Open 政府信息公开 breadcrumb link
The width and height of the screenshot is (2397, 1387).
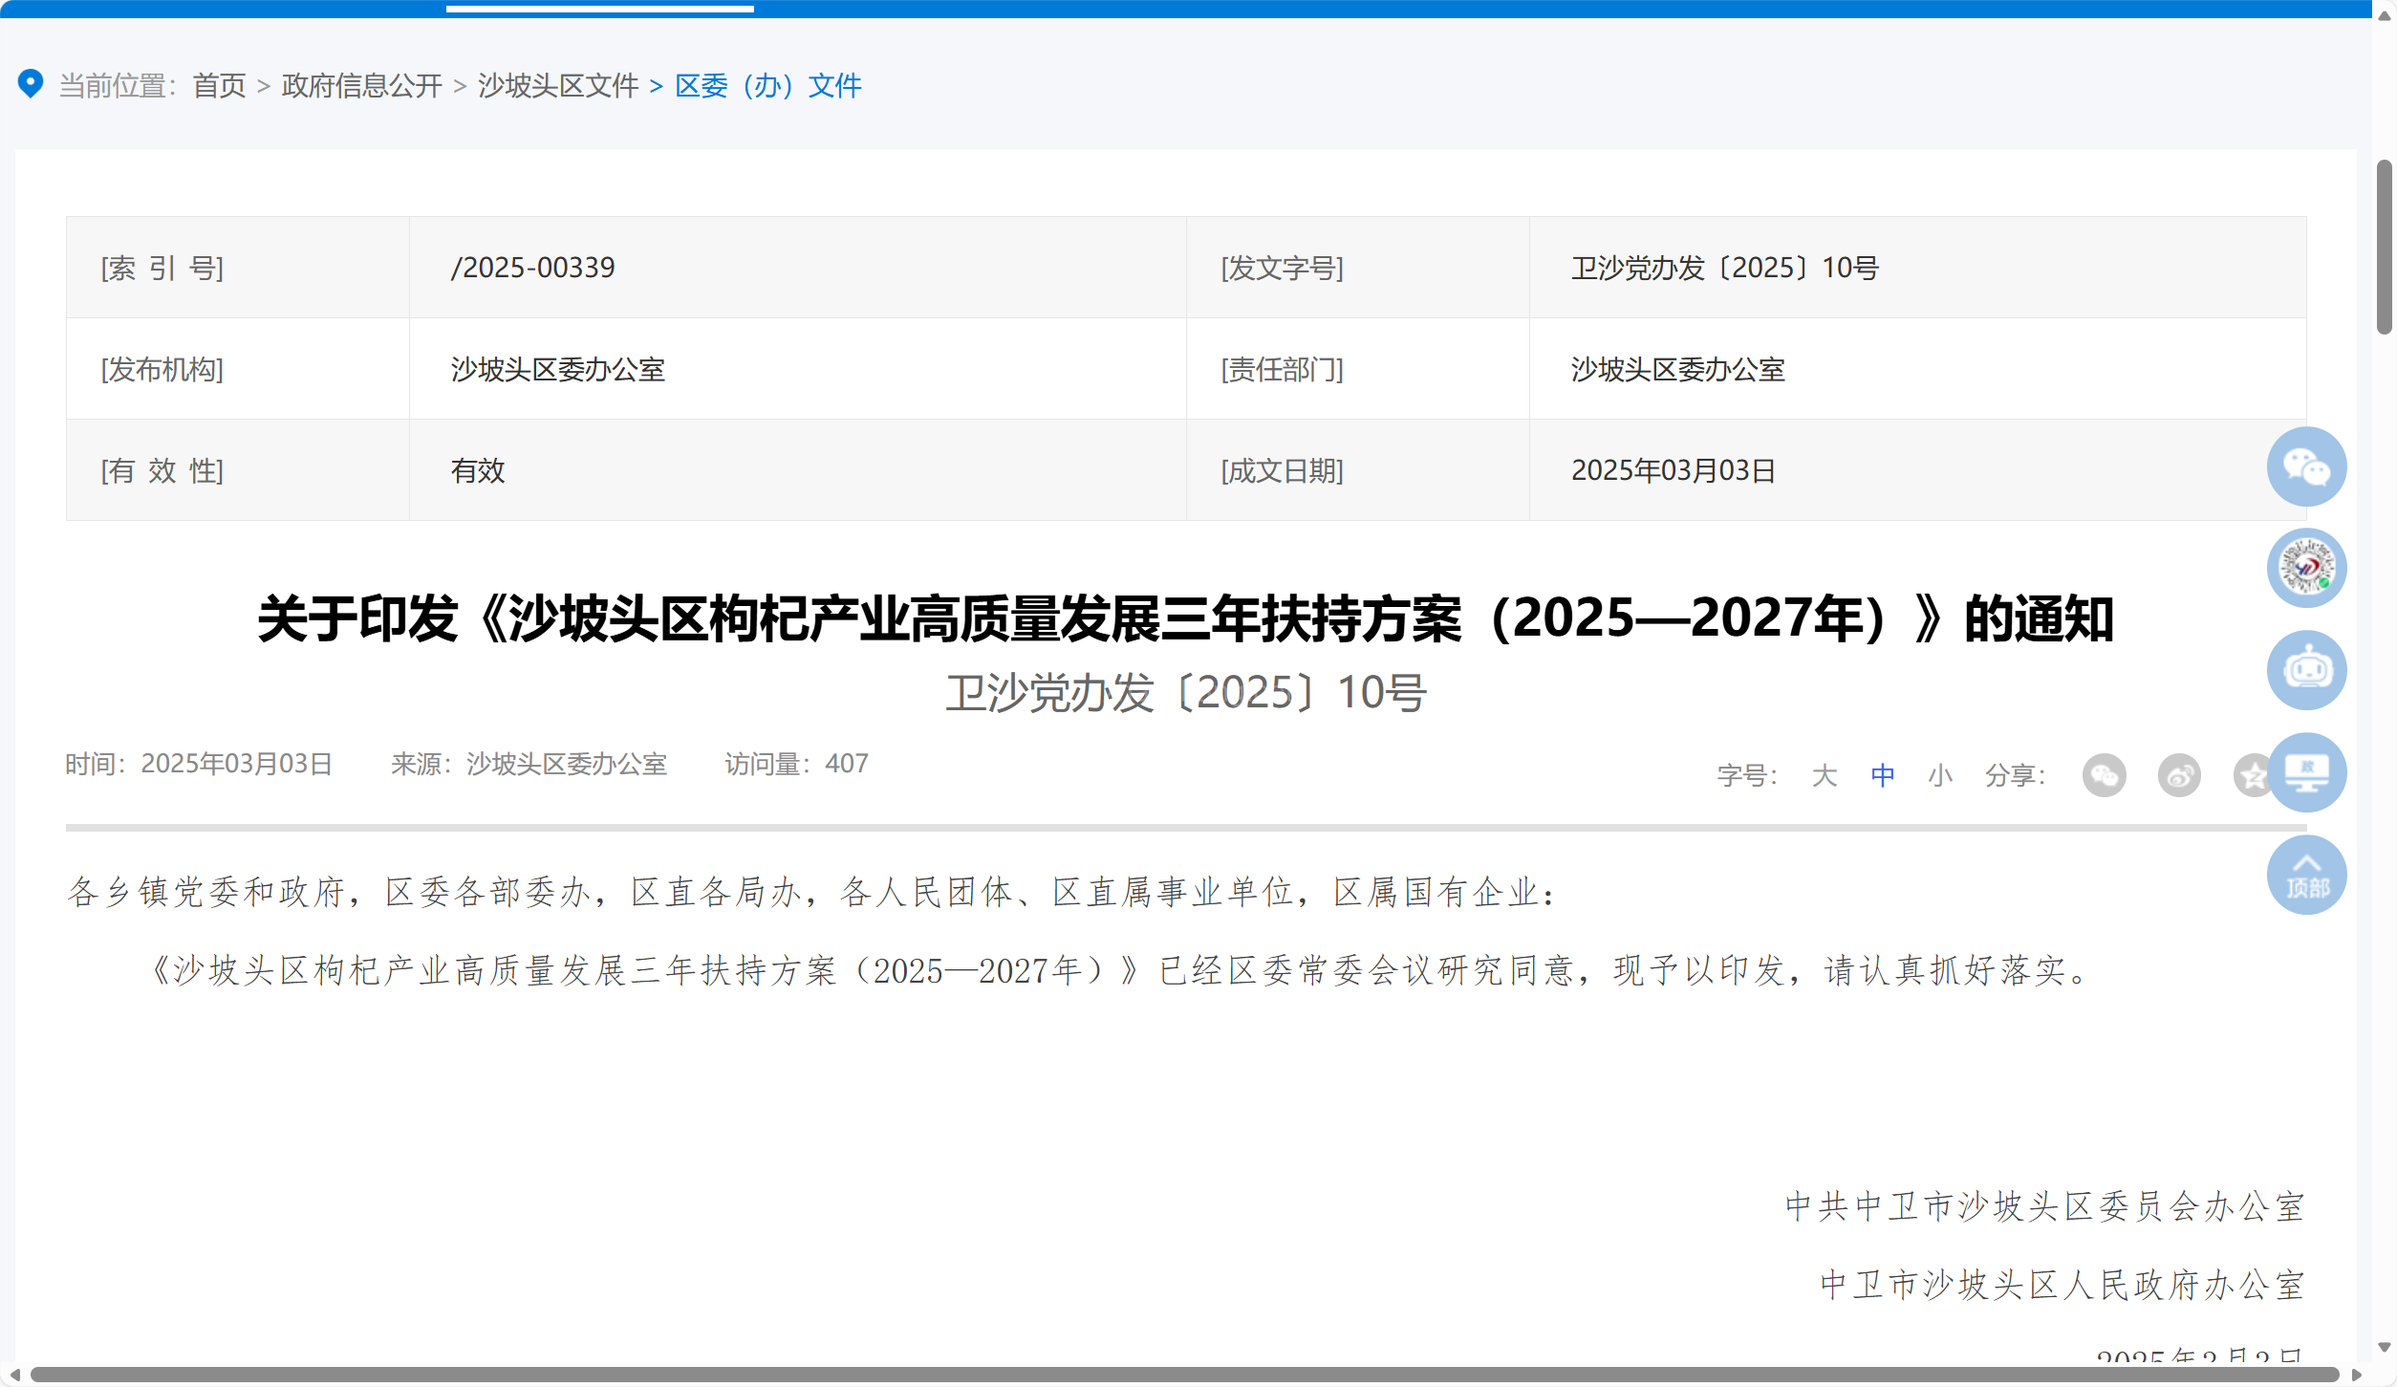[x=361, y=86]
